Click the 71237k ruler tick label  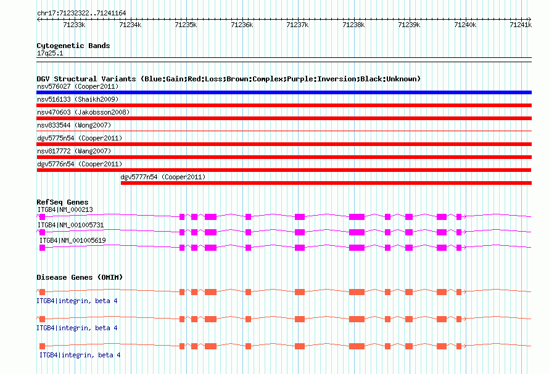pyautogui.click(x=297, y=25)
